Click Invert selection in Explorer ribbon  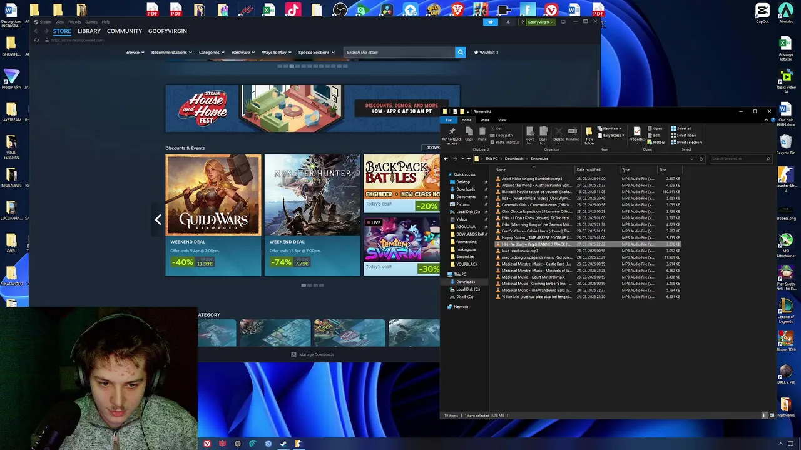click(686, 142)
